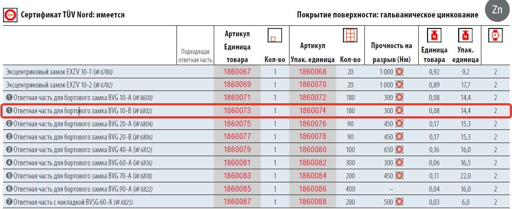The image size is (512, 209).
Task: Select article number 1860078
Action: pyautogui.click(x=312, y=136)
